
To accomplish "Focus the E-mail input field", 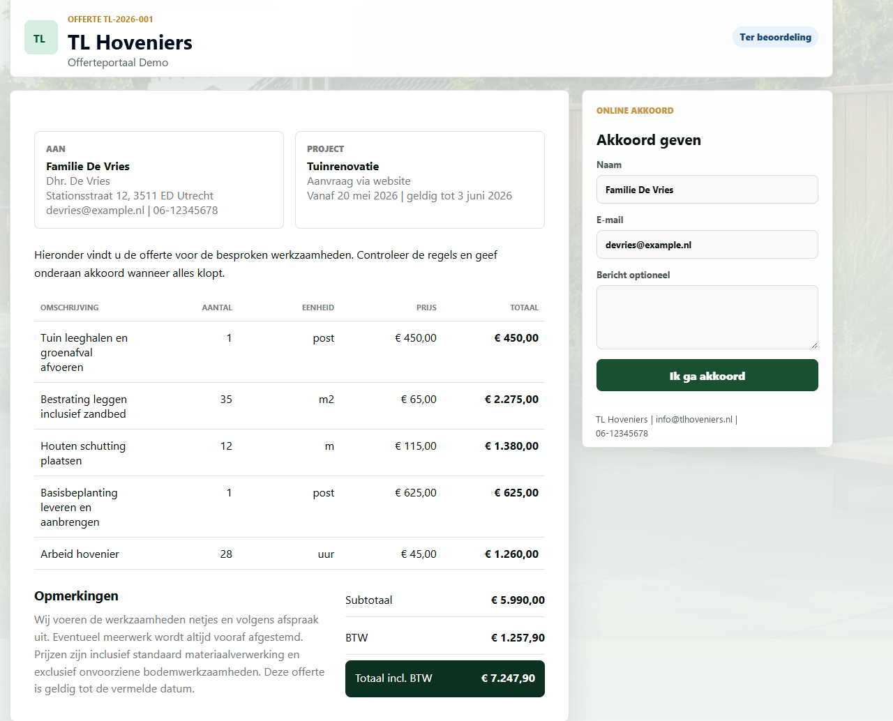I will [x=707, y=245].
